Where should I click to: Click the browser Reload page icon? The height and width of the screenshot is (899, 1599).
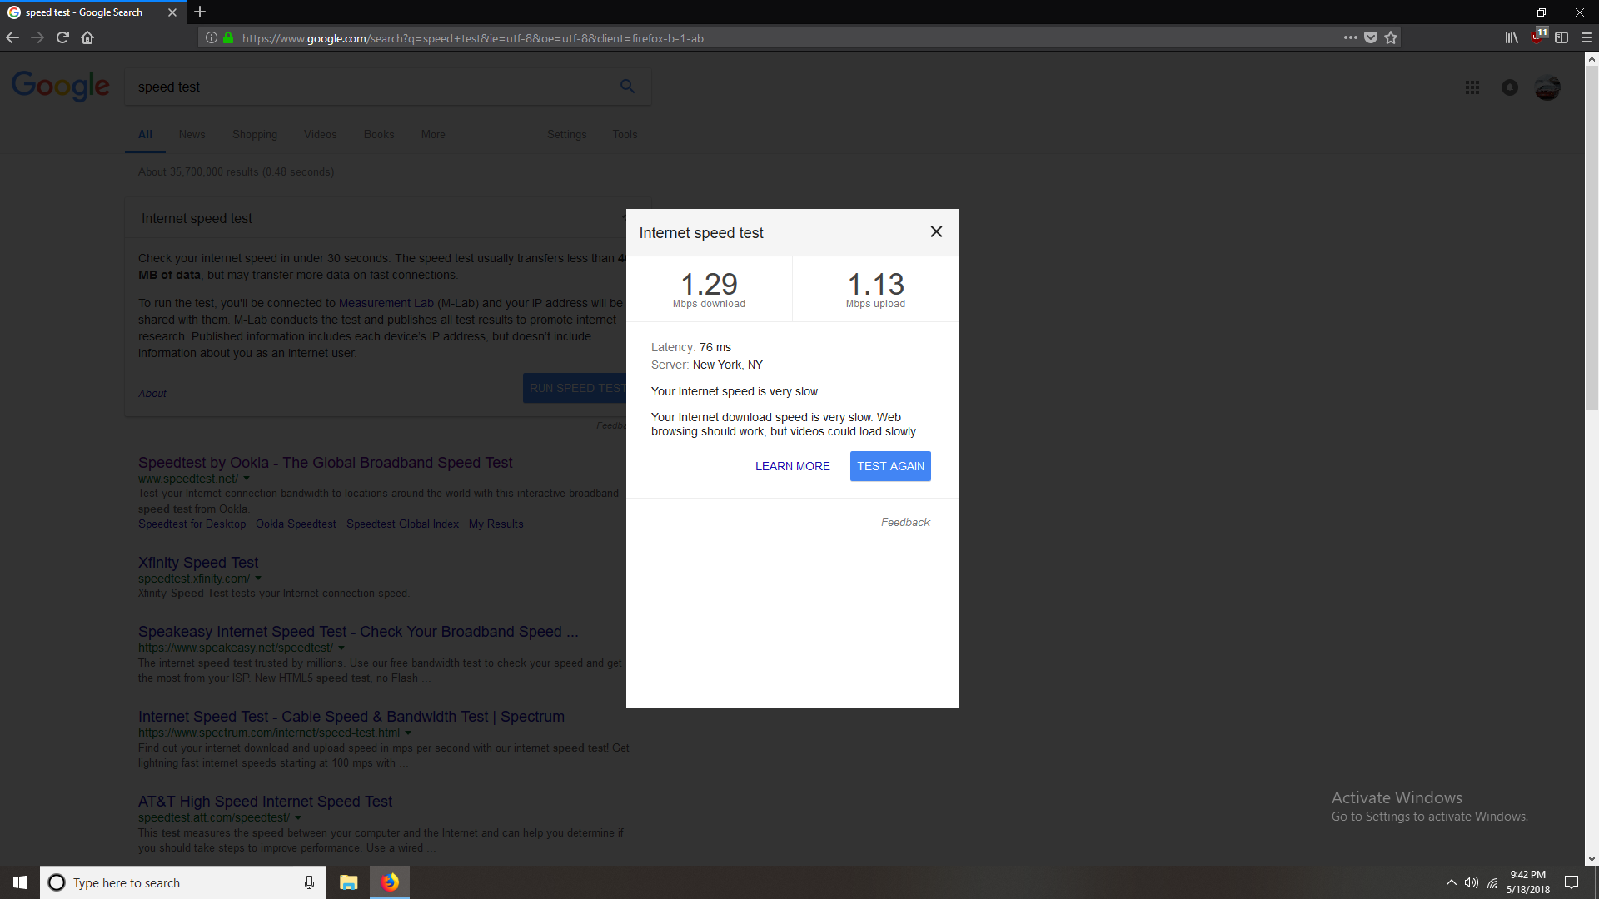point(62,37)
